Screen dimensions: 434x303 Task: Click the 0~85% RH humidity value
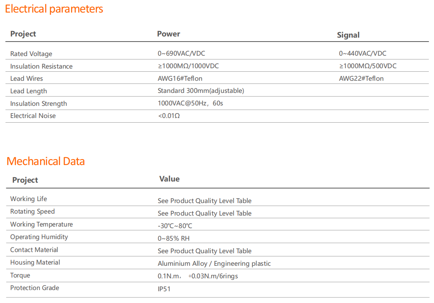[x=173, y=238]
